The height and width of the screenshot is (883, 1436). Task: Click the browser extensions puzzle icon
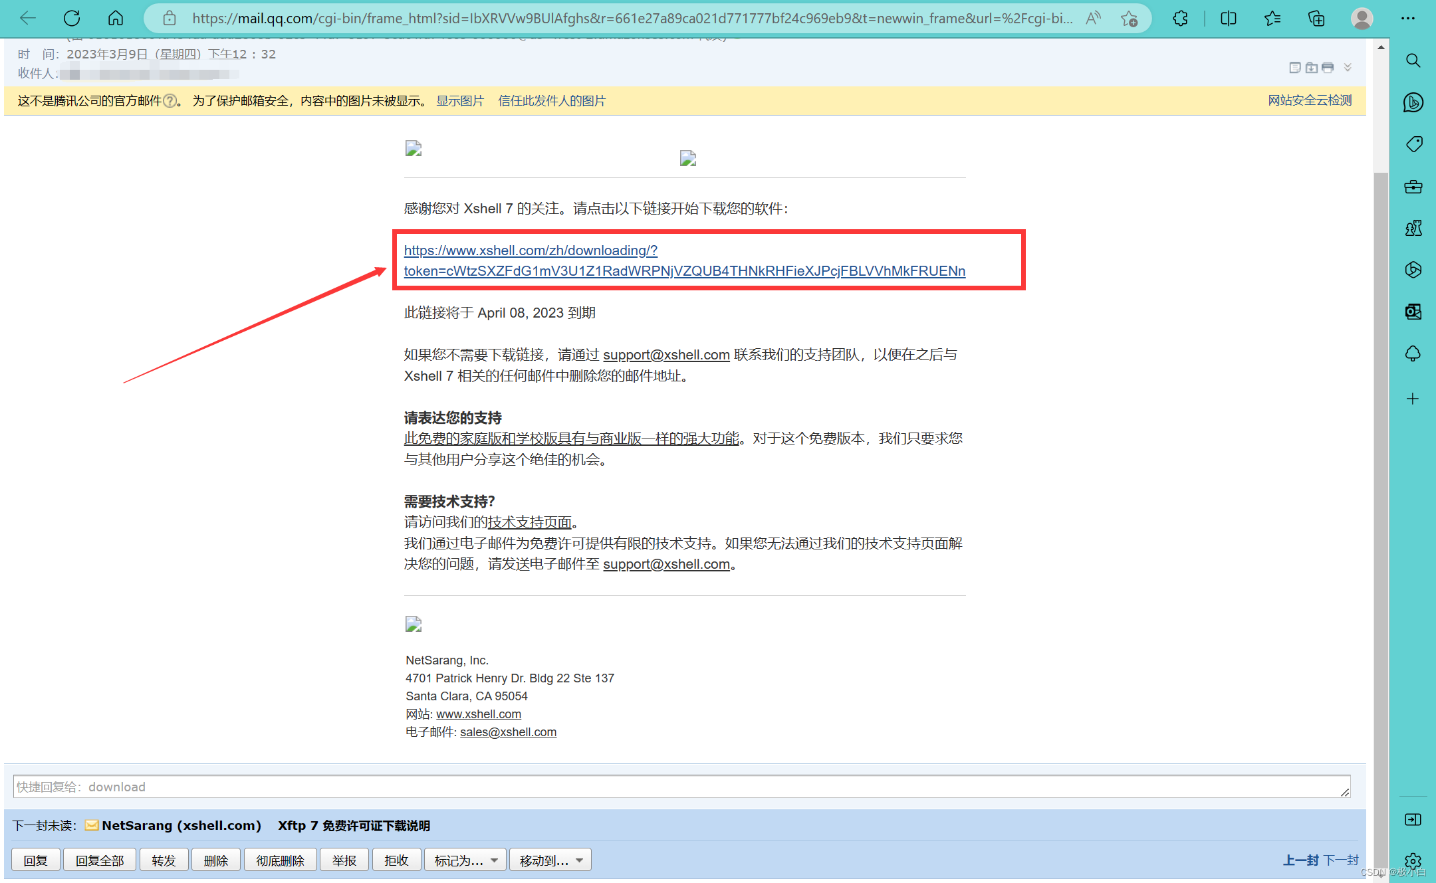1180,19
